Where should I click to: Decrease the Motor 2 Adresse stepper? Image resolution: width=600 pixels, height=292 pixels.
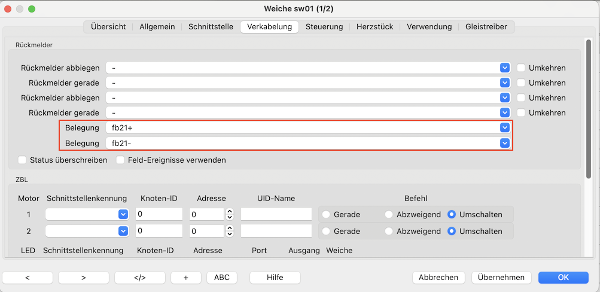pos(229,234)
